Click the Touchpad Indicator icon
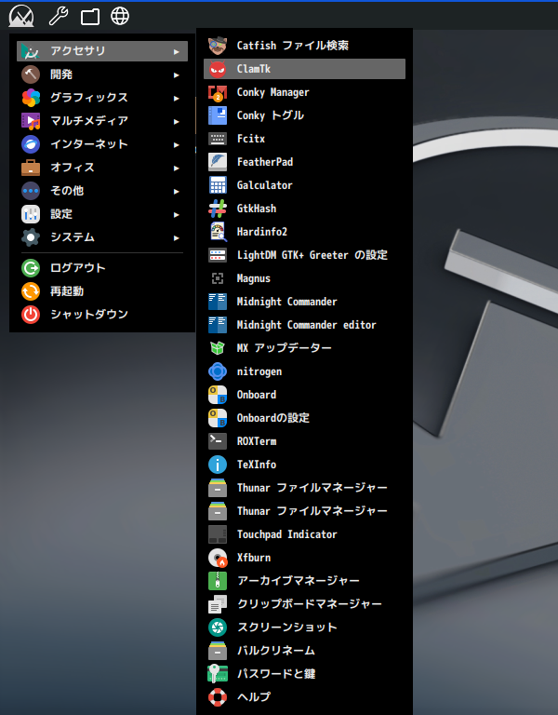This screenshot has height=715, width=558. click(x=218, y=534)
